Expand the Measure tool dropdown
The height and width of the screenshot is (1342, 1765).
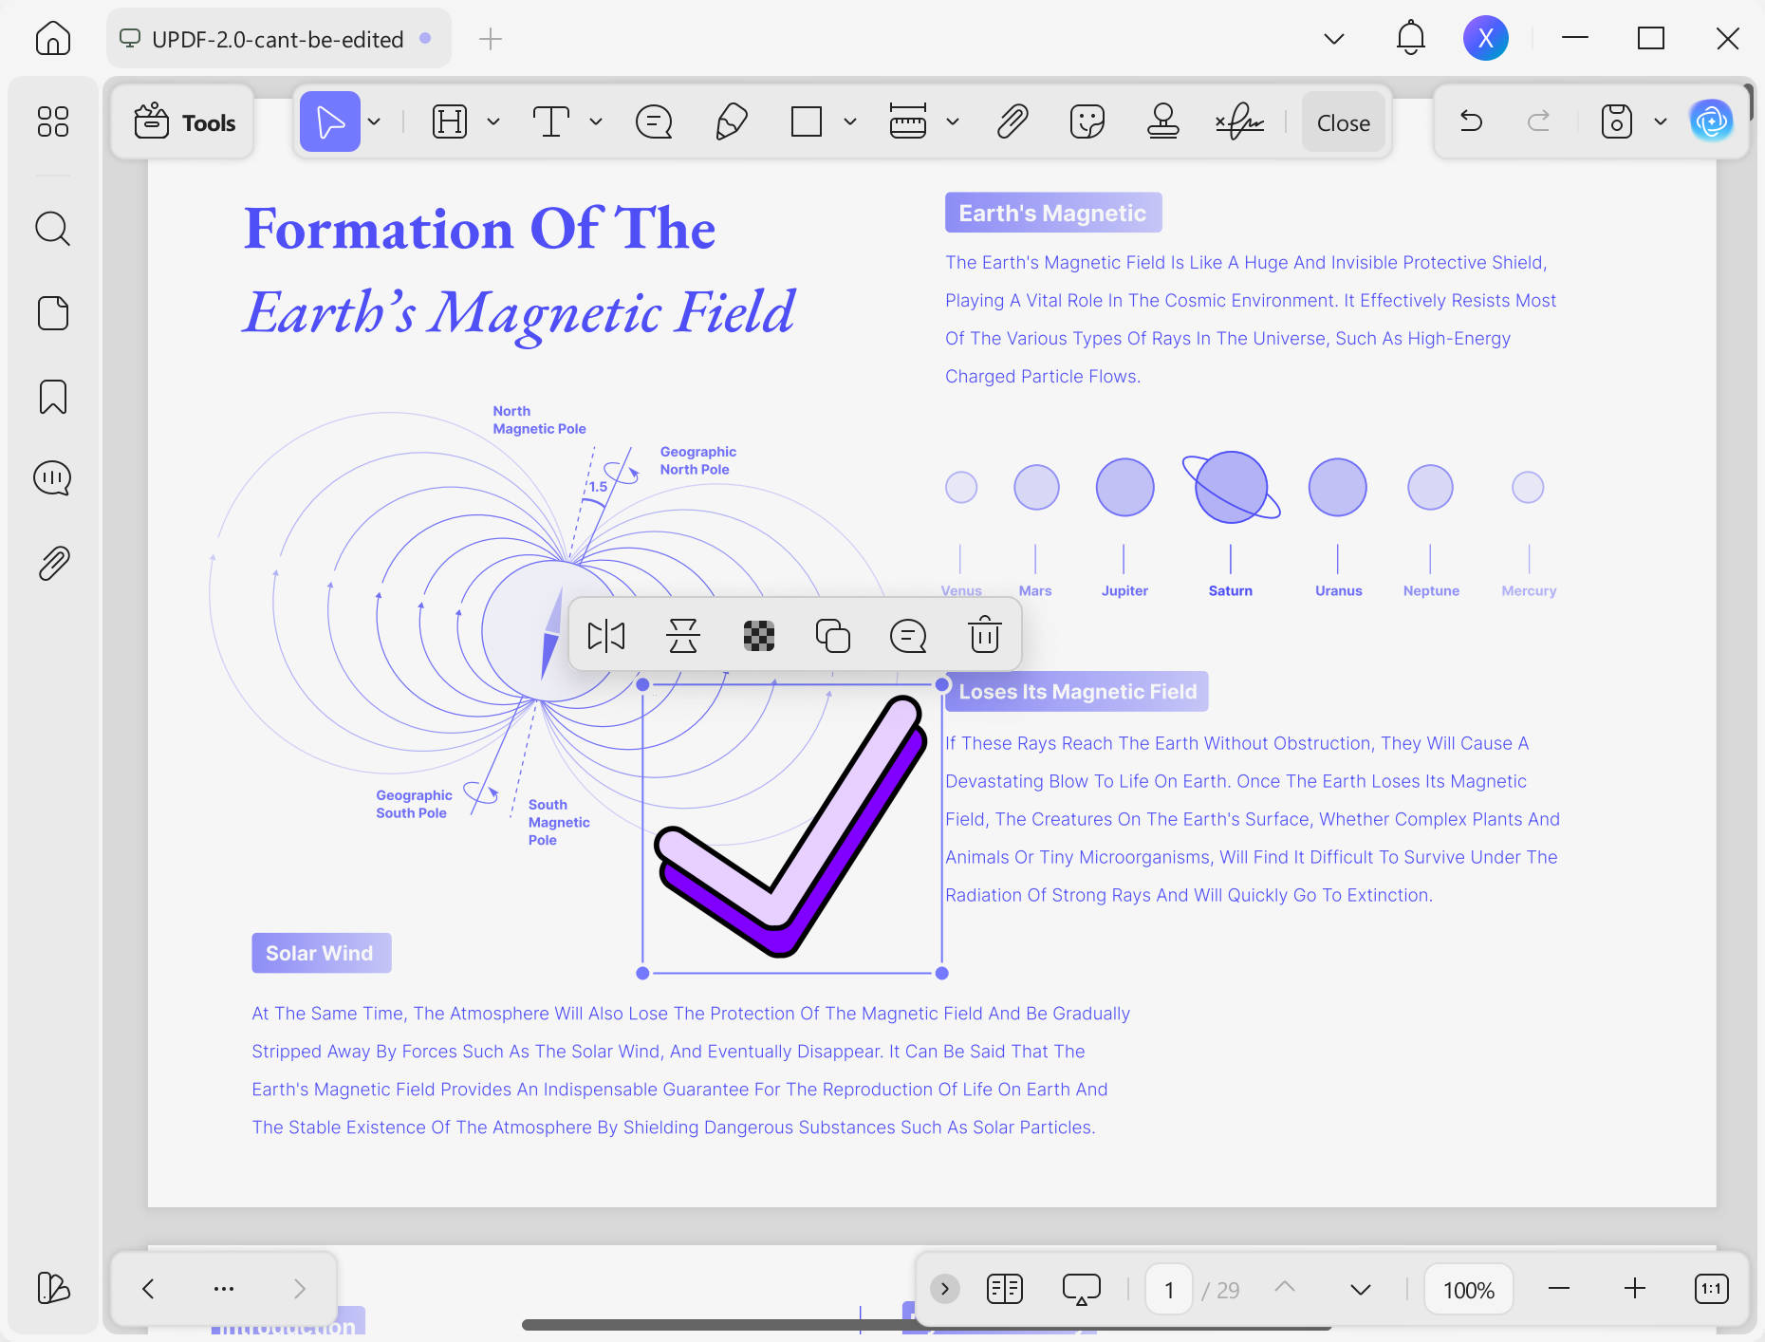tap(953, 121)
